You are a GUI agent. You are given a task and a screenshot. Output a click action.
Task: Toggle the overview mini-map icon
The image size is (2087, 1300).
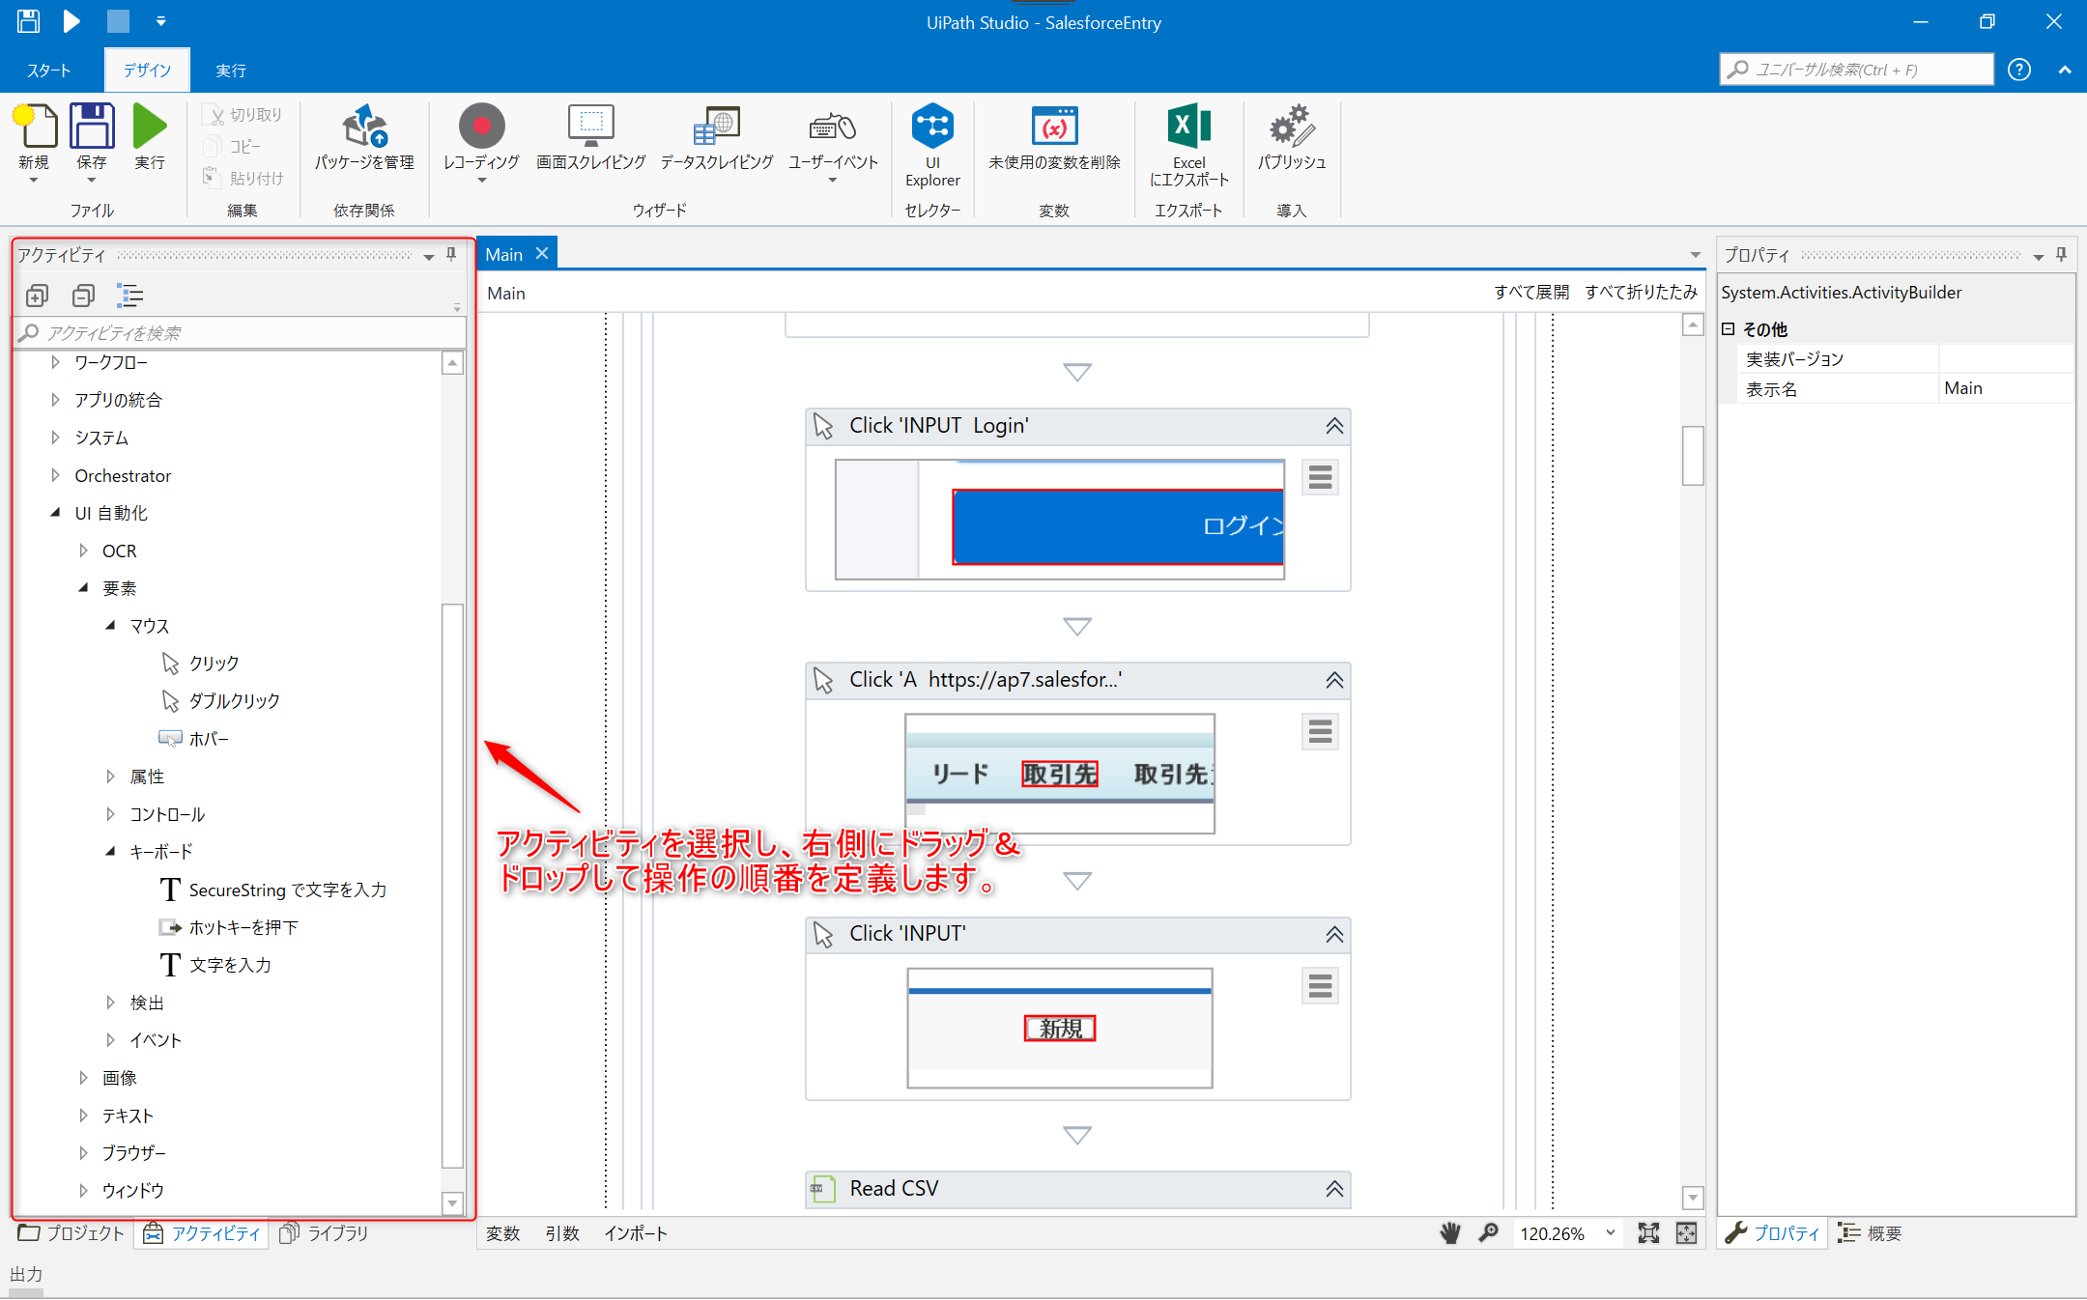[x=1686, y=1233]
